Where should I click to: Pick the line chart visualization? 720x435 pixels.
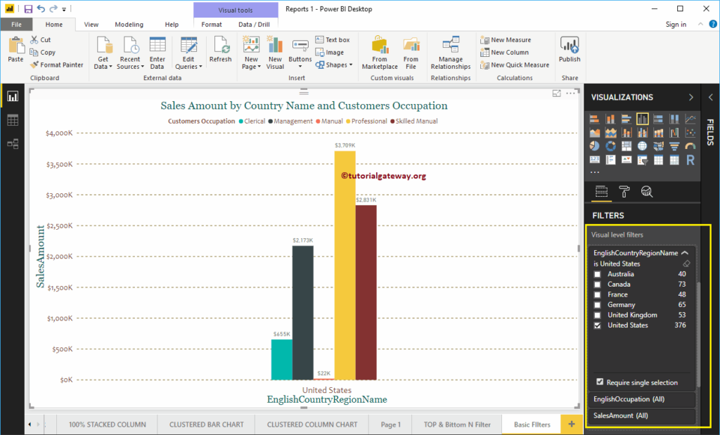coord(690,119)
